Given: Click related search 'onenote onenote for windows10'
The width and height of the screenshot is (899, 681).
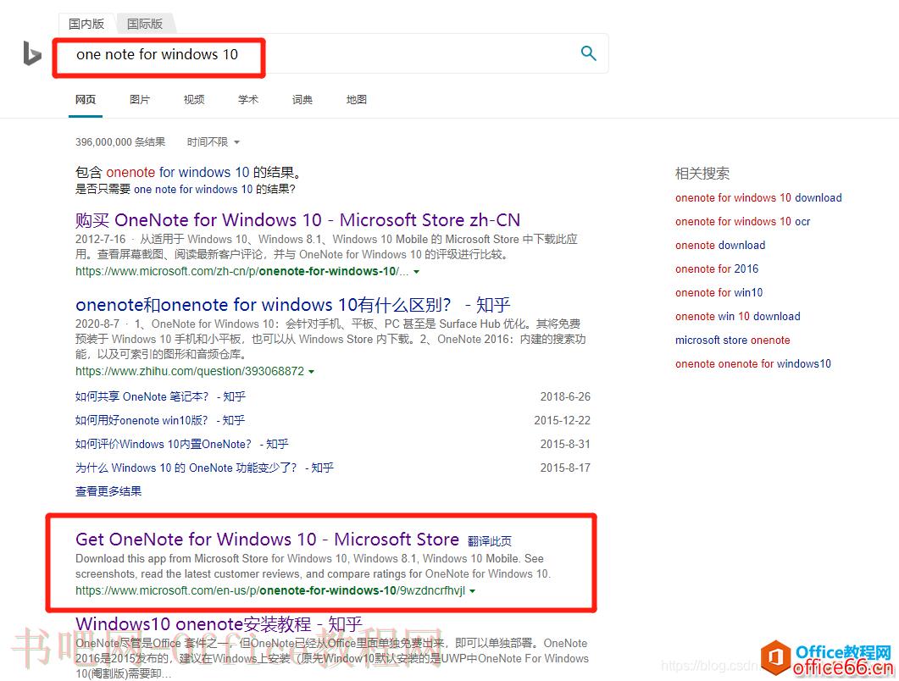Looking at the screenshot, I should pyautogui.click(x=752, y=364).
